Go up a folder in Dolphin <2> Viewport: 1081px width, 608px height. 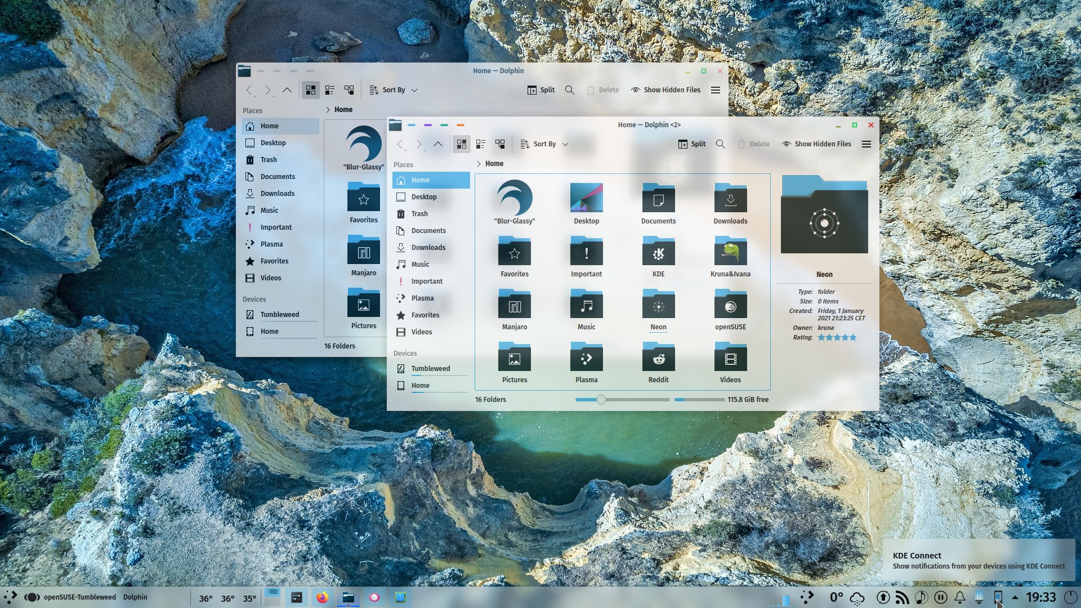(438, 144)
